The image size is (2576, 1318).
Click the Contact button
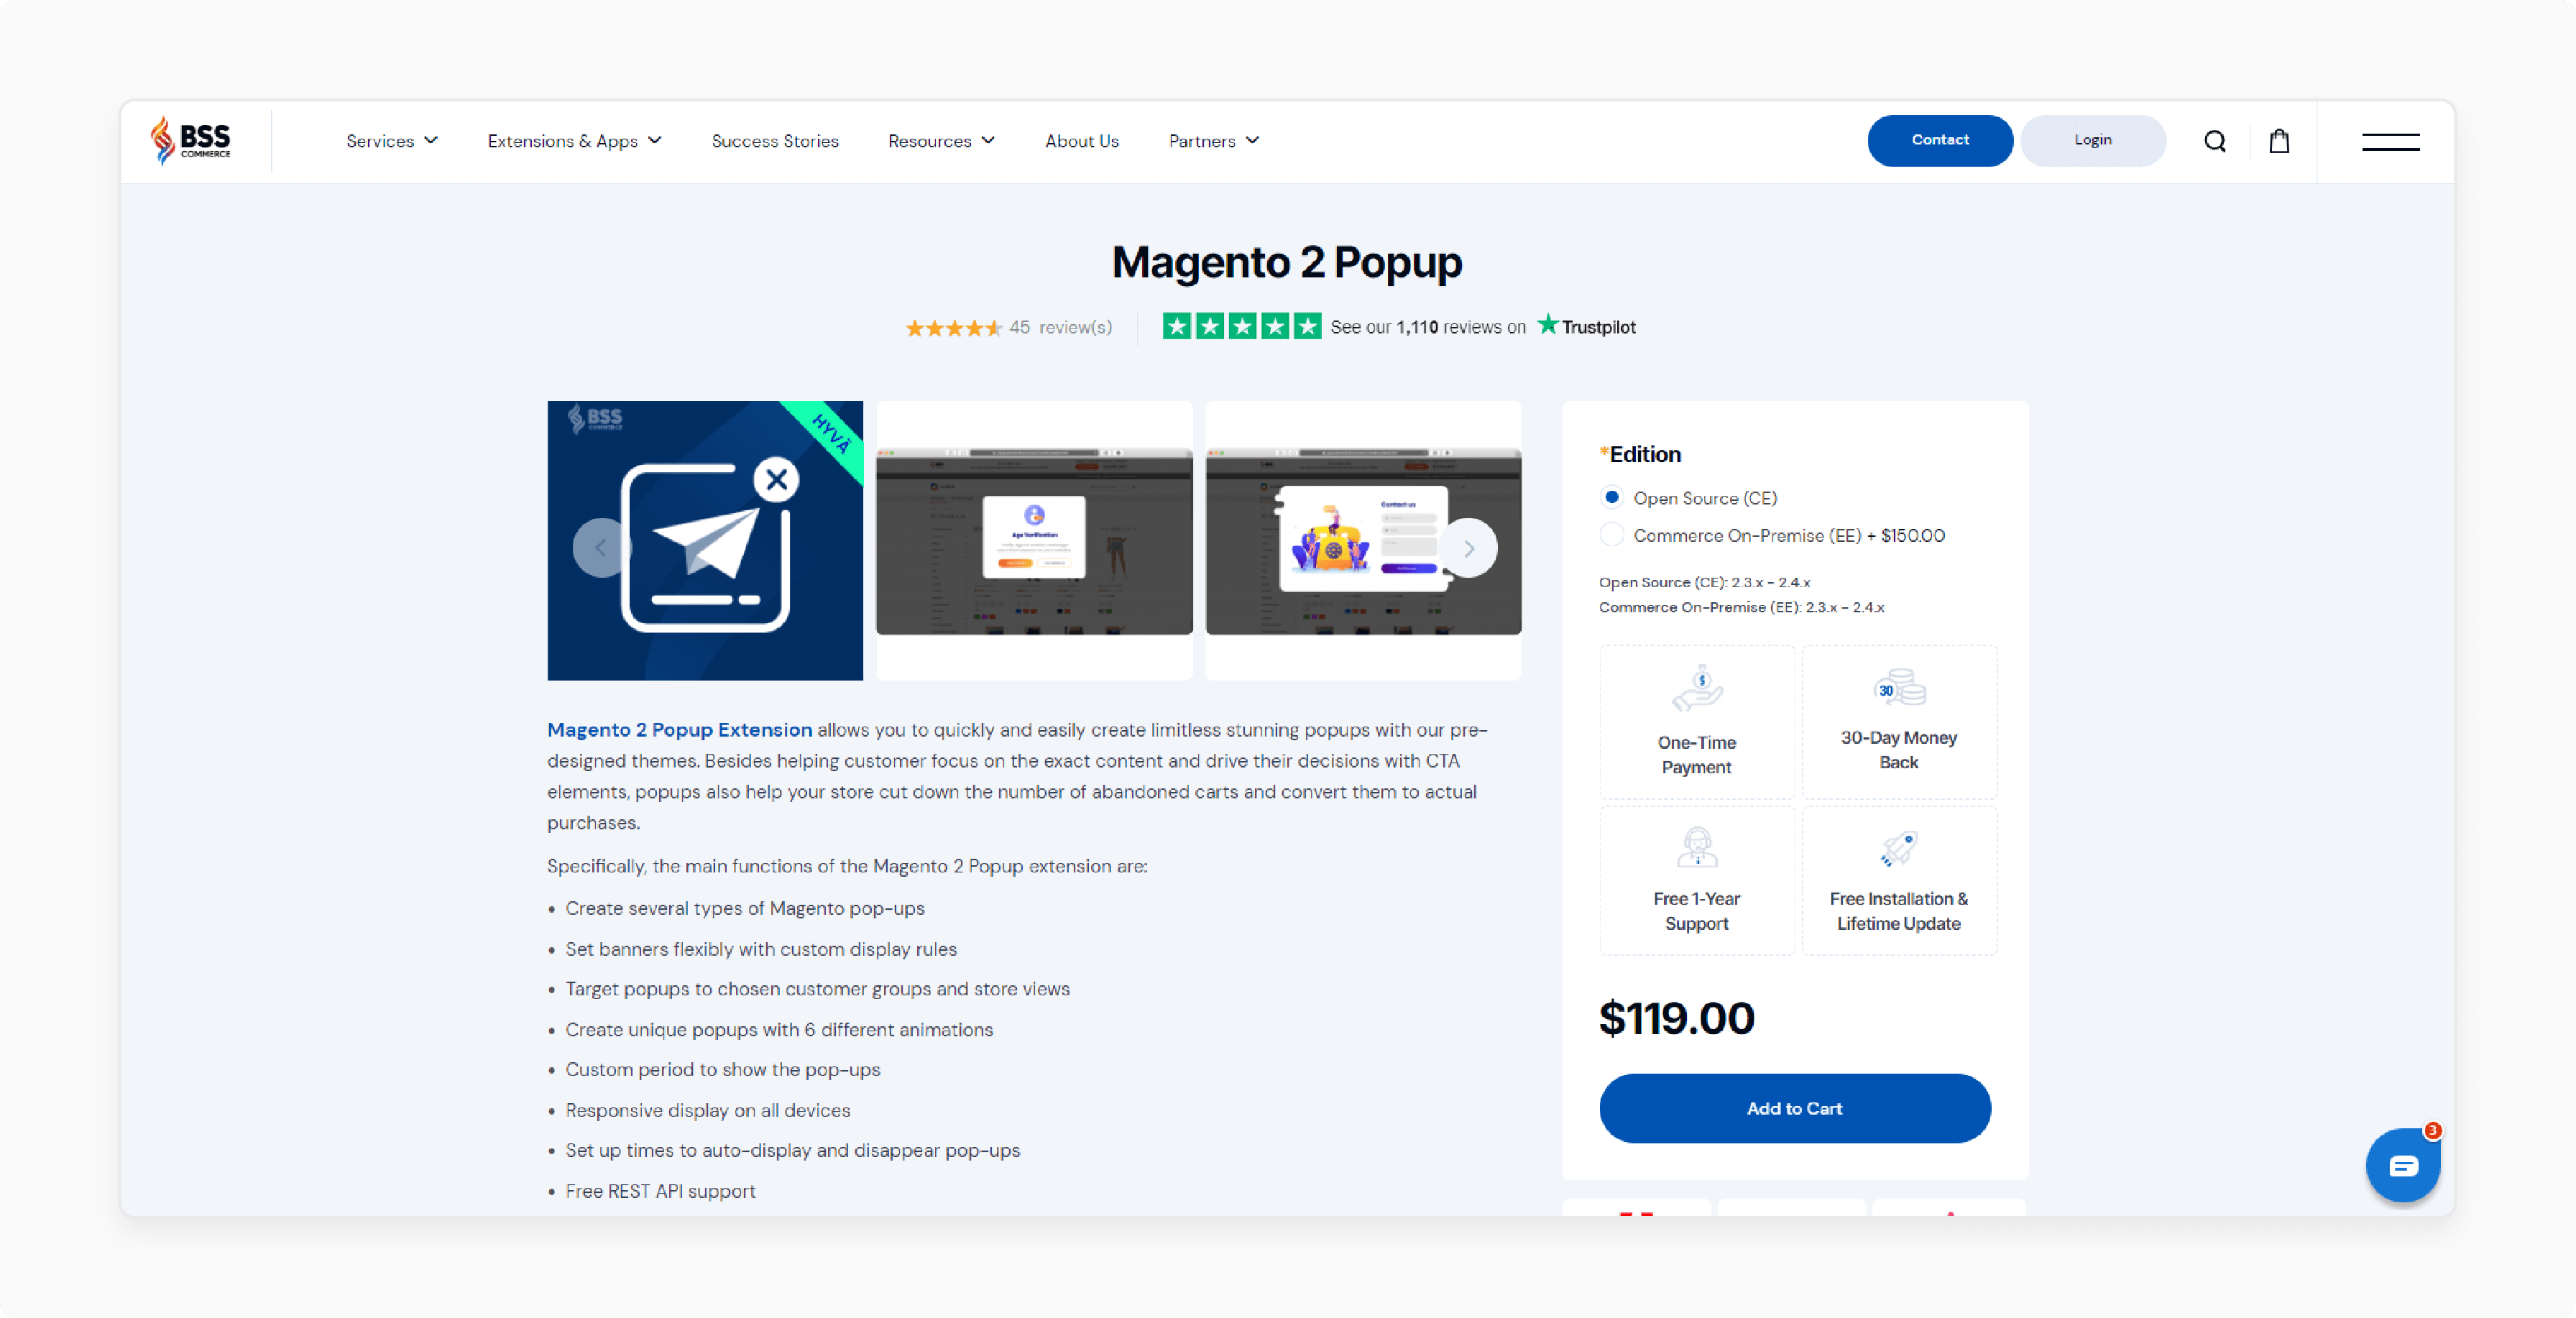(x=1940, y=140)
